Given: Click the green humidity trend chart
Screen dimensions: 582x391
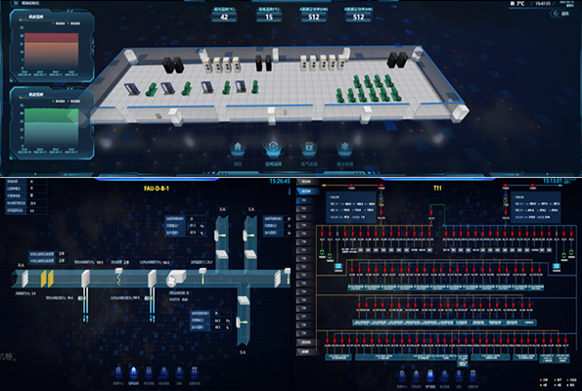Looking at the screenshot, I should (x=51, y=127).
